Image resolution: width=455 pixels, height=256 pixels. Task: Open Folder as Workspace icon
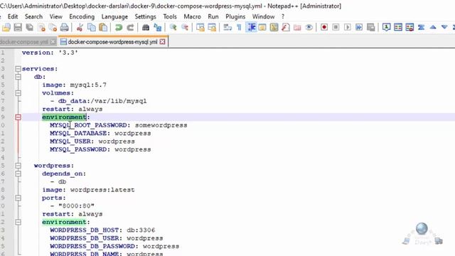(x=297, y=28)
